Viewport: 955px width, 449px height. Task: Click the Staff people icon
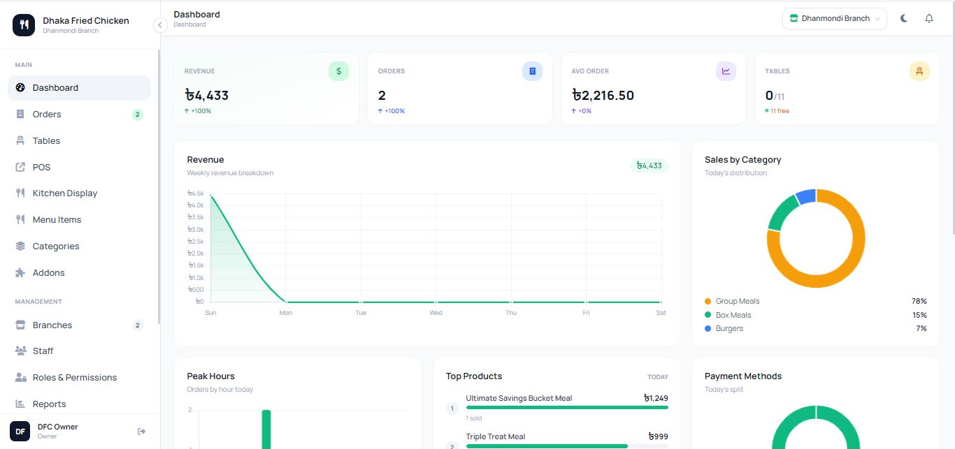coord(20,351)
